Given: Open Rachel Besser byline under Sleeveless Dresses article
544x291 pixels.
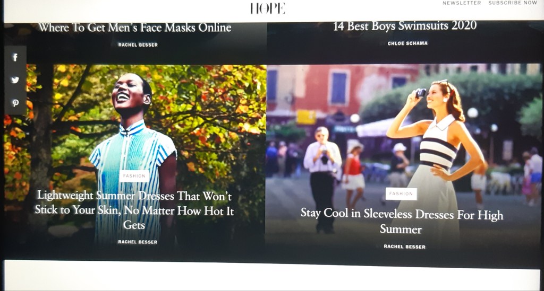Looking at the screenshot, I should coord(404,246).
